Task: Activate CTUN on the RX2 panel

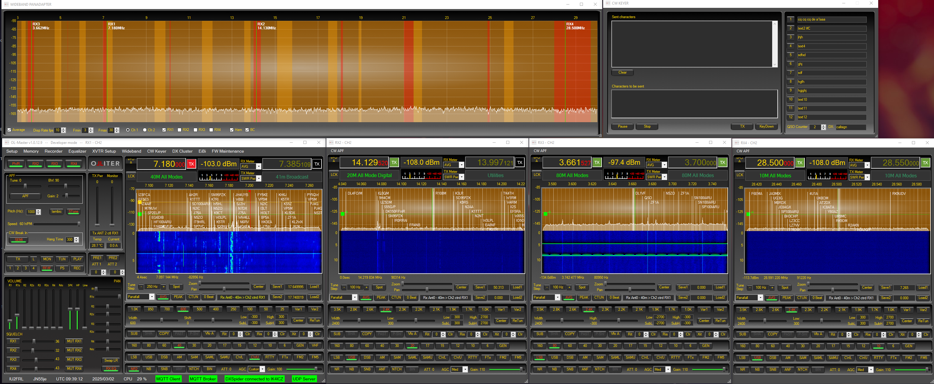Action: point(396,297)
